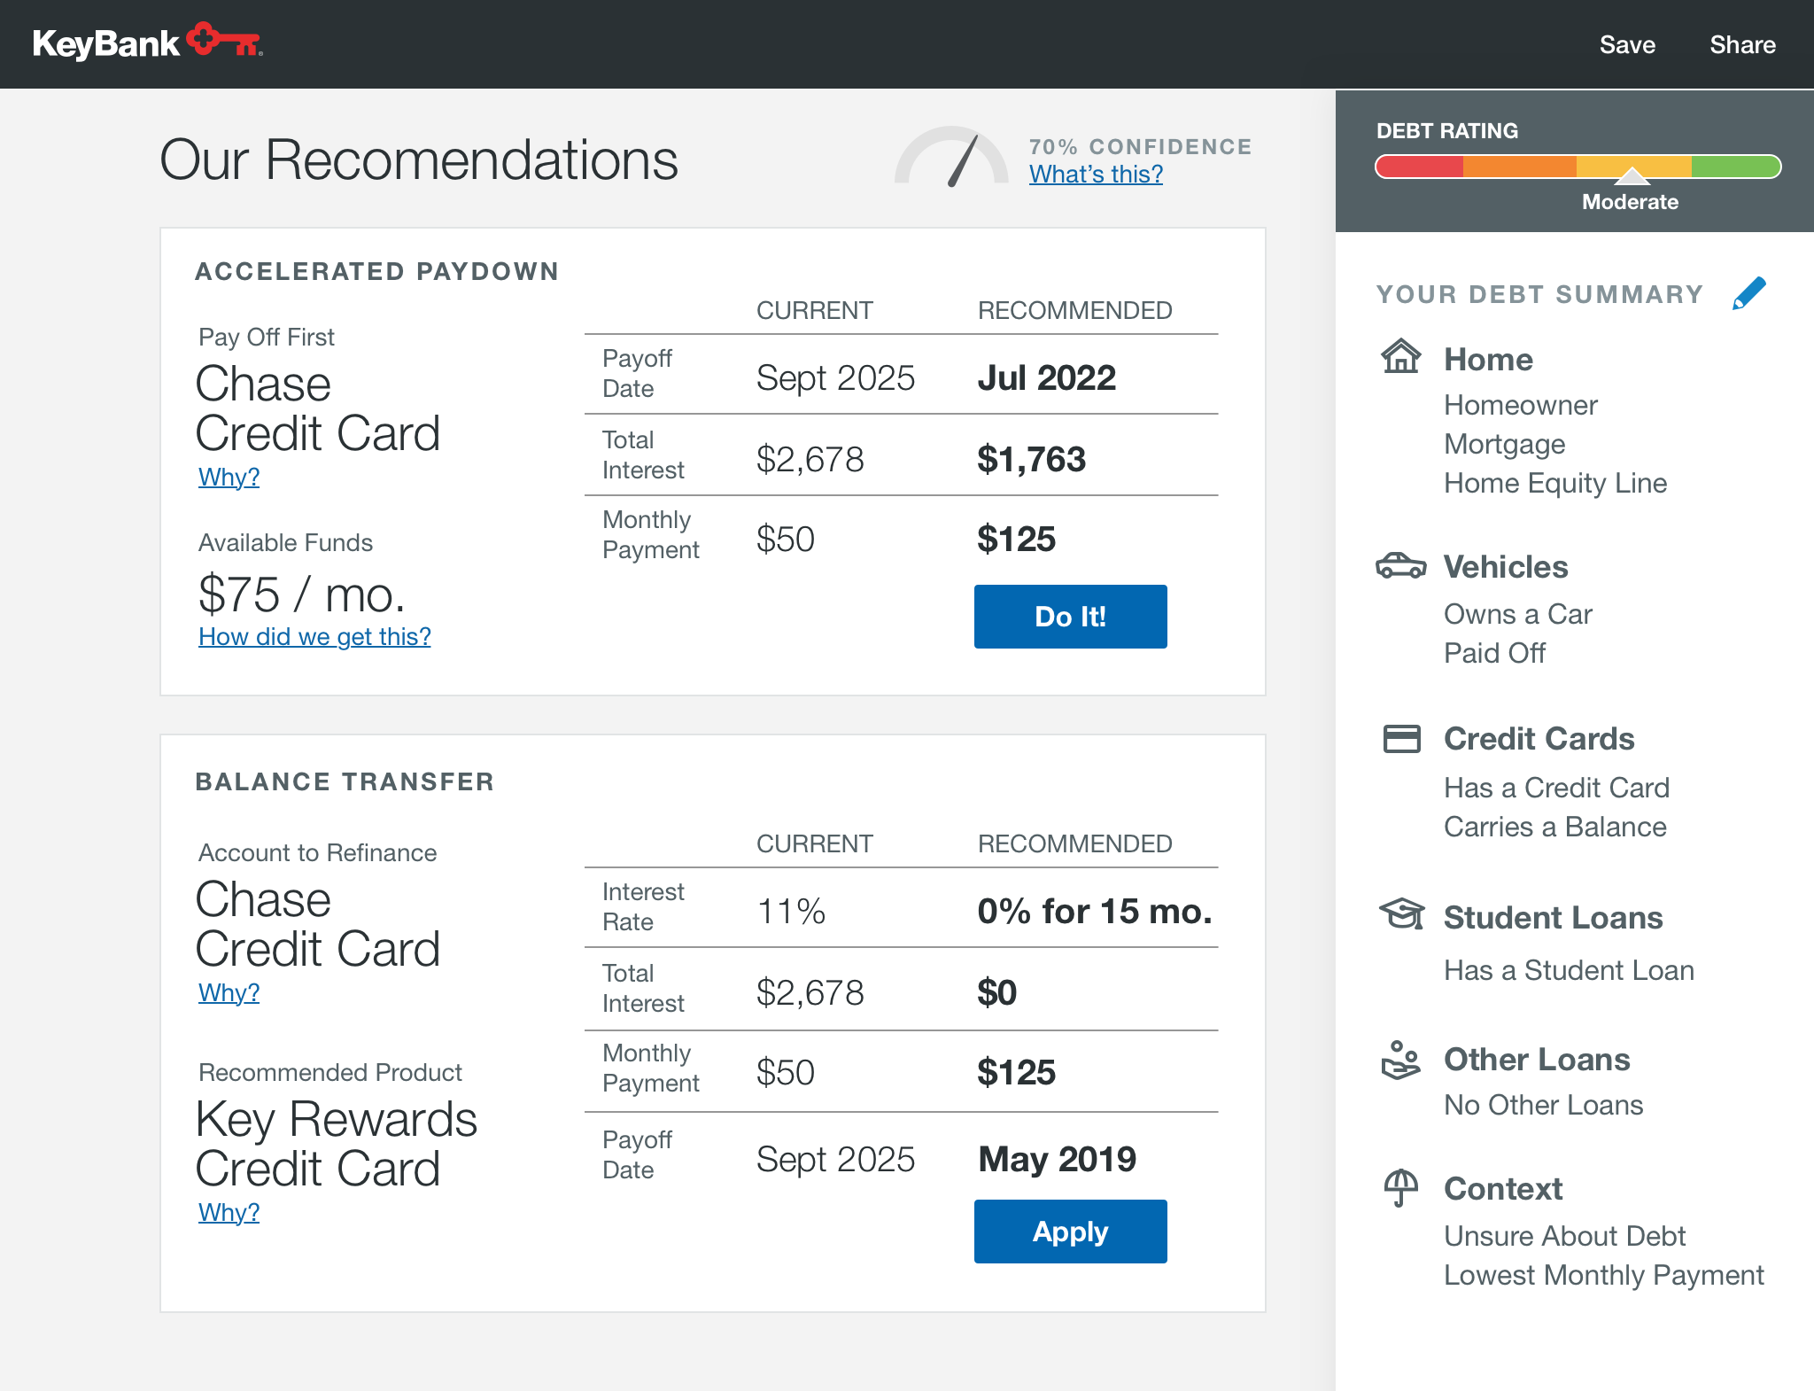
Task: Click Why? under Key Rewards Credit Card
Action: [x=229, y=1212]
